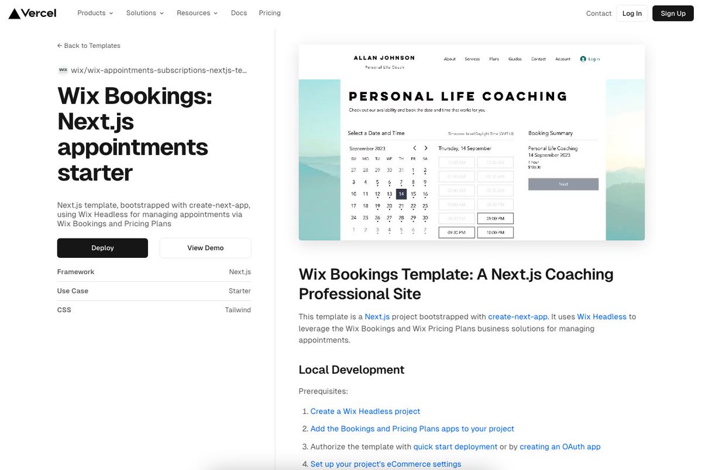Viewport: 702px width, 470px height.
Task: Click the Contact link
Action: (x=598, y=13)
